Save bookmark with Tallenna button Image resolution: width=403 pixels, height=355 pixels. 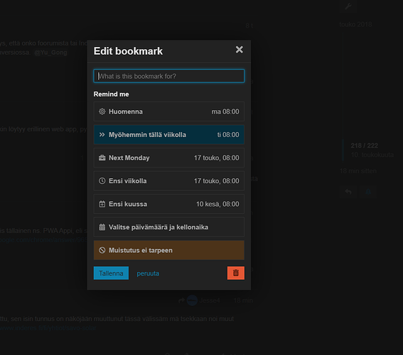[111, 273]
